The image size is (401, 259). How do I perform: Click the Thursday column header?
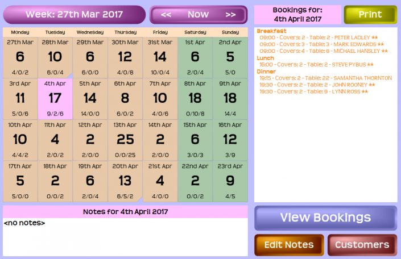(125, 32)
